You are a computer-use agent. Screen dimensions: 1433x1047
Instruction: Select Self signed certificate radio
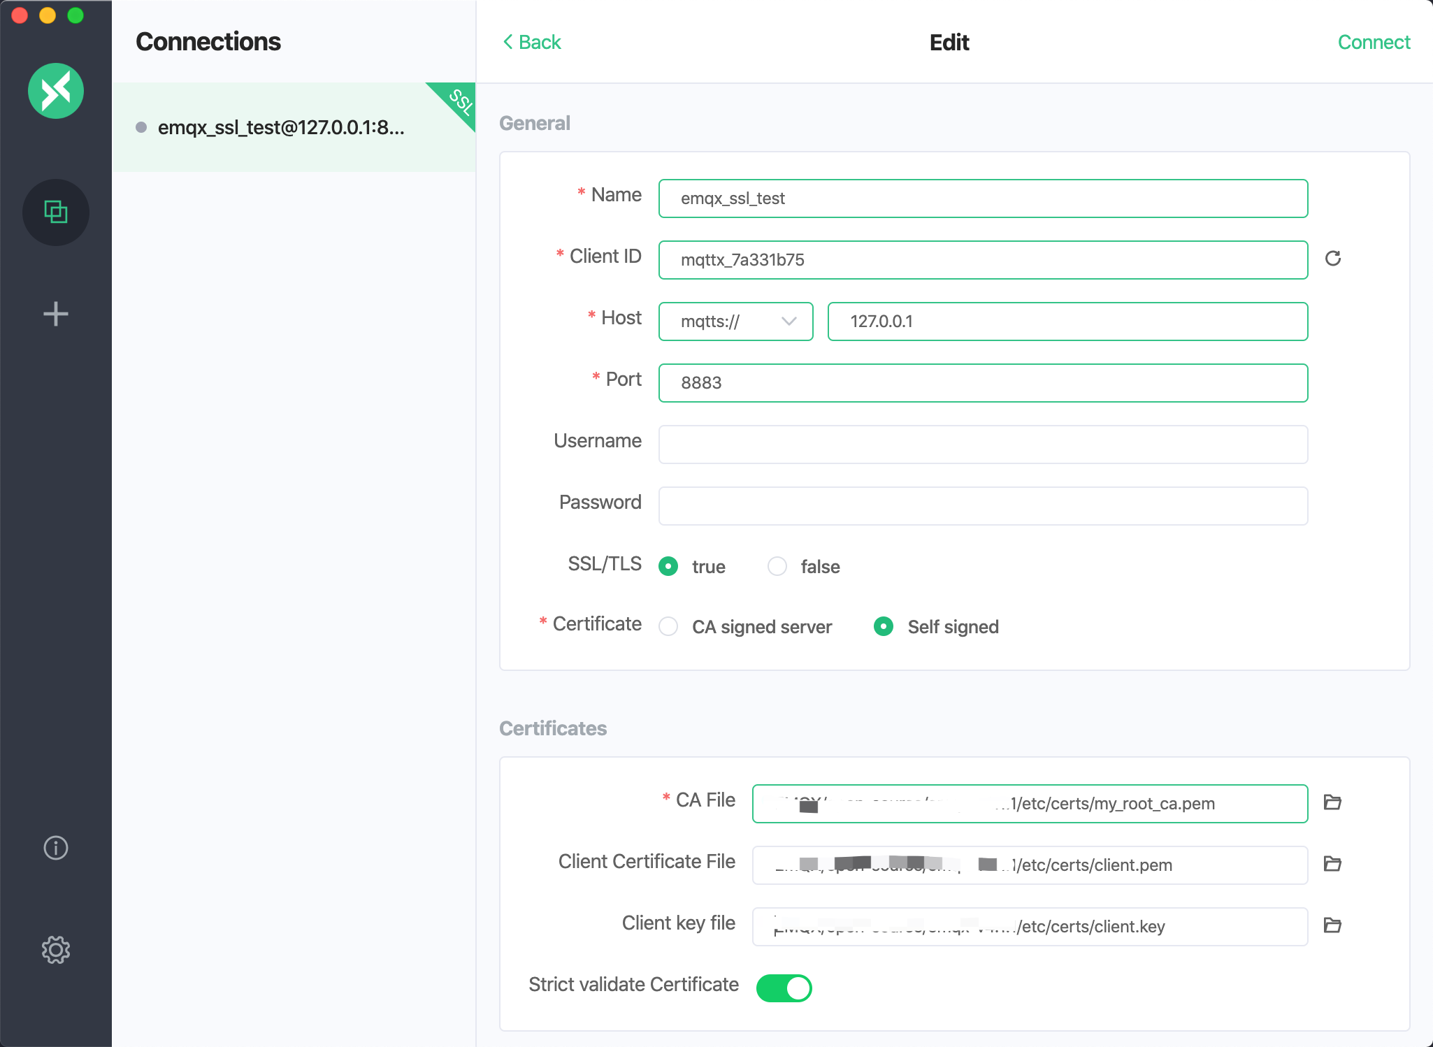point(884,626)
